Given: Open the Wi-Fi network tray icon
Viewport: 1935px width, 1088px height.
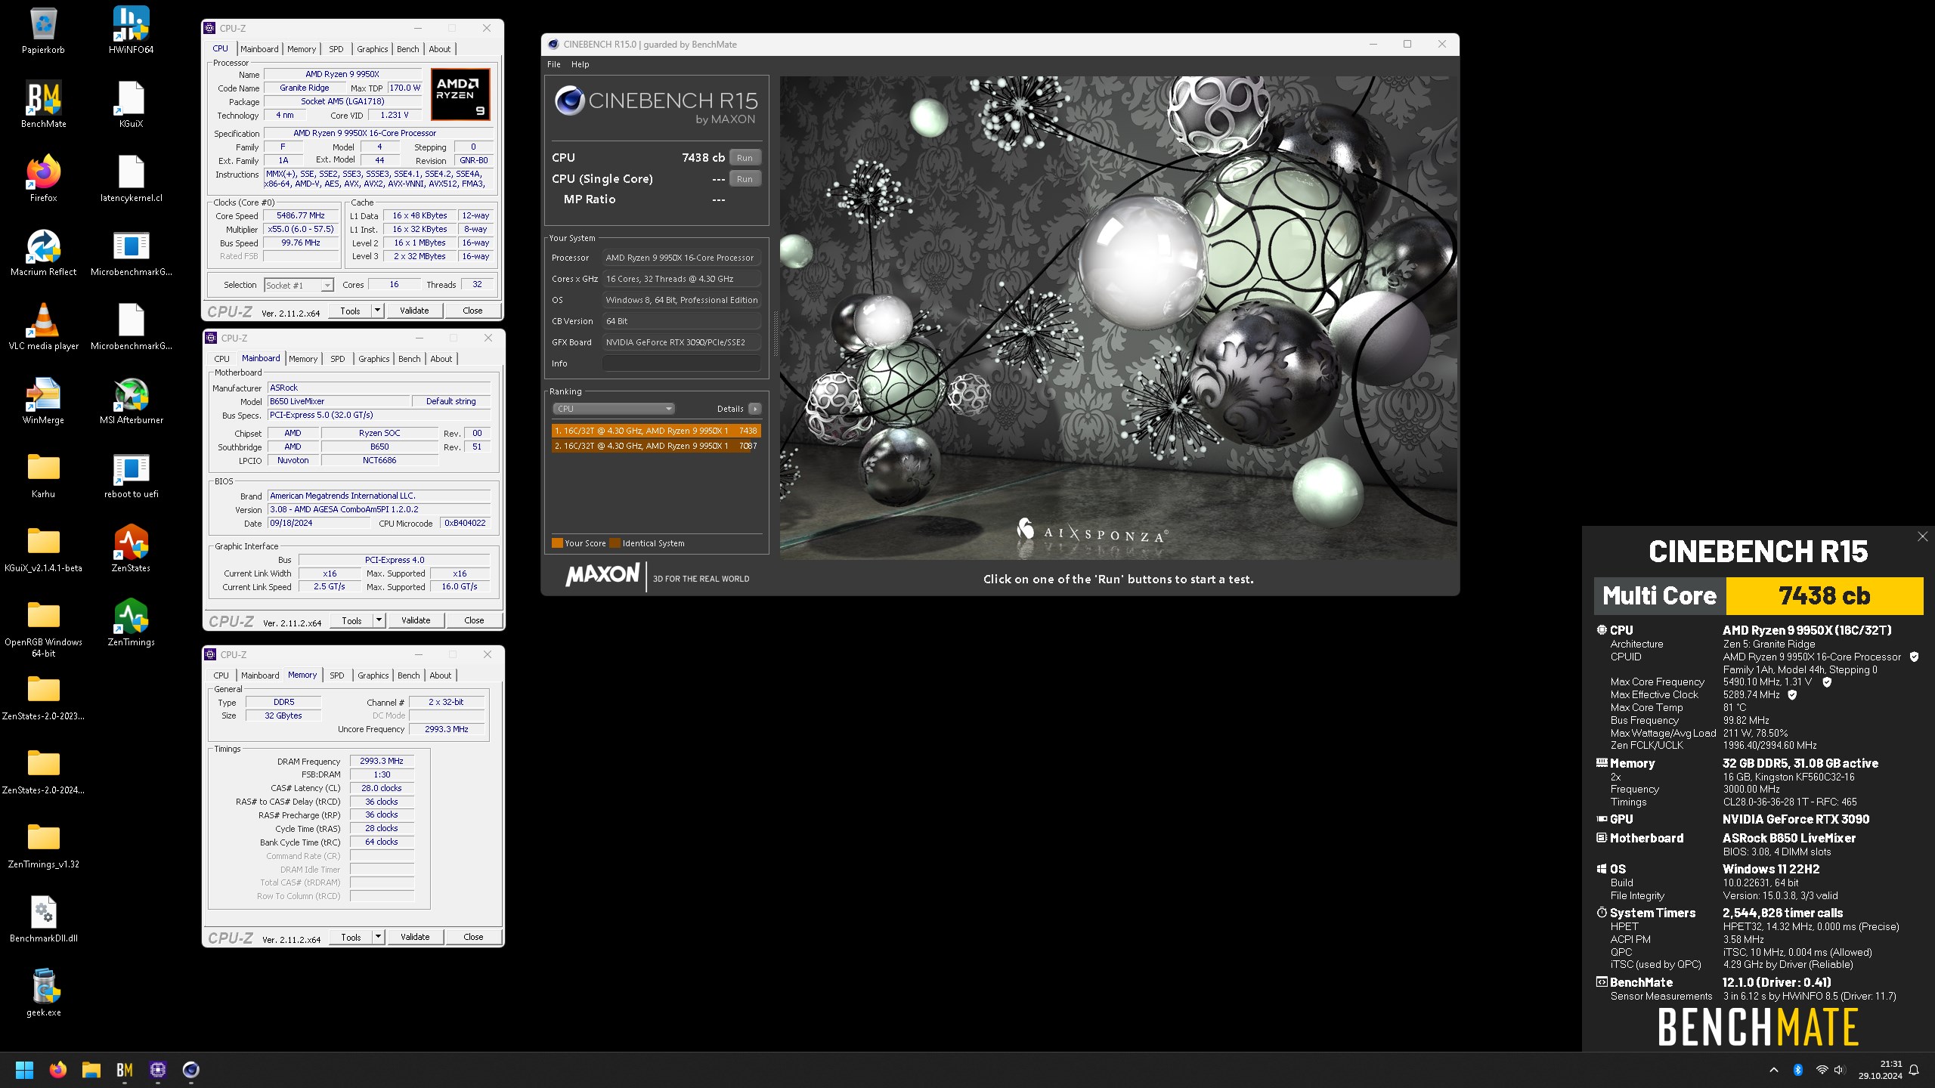Looking at the screenshot, I should click(x=1822, y=1070).
